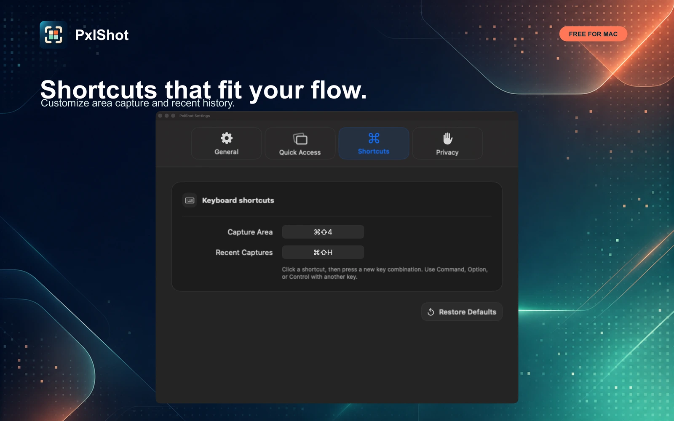674x421 pixels.
Task: Click the 'PxlShot Settings' window title
Action: point(195,116)
